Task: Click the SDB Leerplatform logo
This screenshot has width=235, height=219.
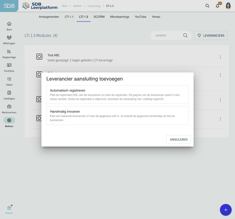Action: [x=40, y=6]
